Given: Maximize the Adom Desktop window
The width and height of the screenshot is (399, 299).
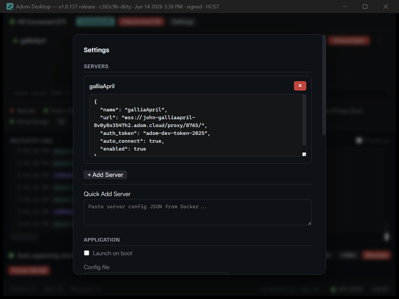Looking at the screenshot, I should click(x=365, y=6).
